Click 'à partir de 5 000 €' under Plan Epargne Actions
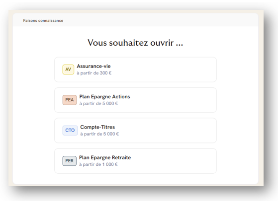This screenshot has height=201, width=278. pos(98,104)
